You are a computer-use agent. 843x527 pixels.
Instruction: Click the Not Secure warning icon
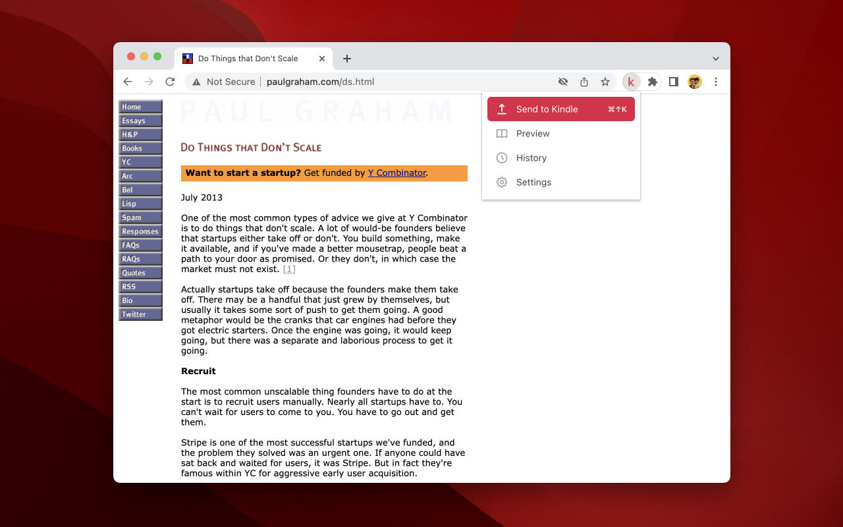(196, 82)
